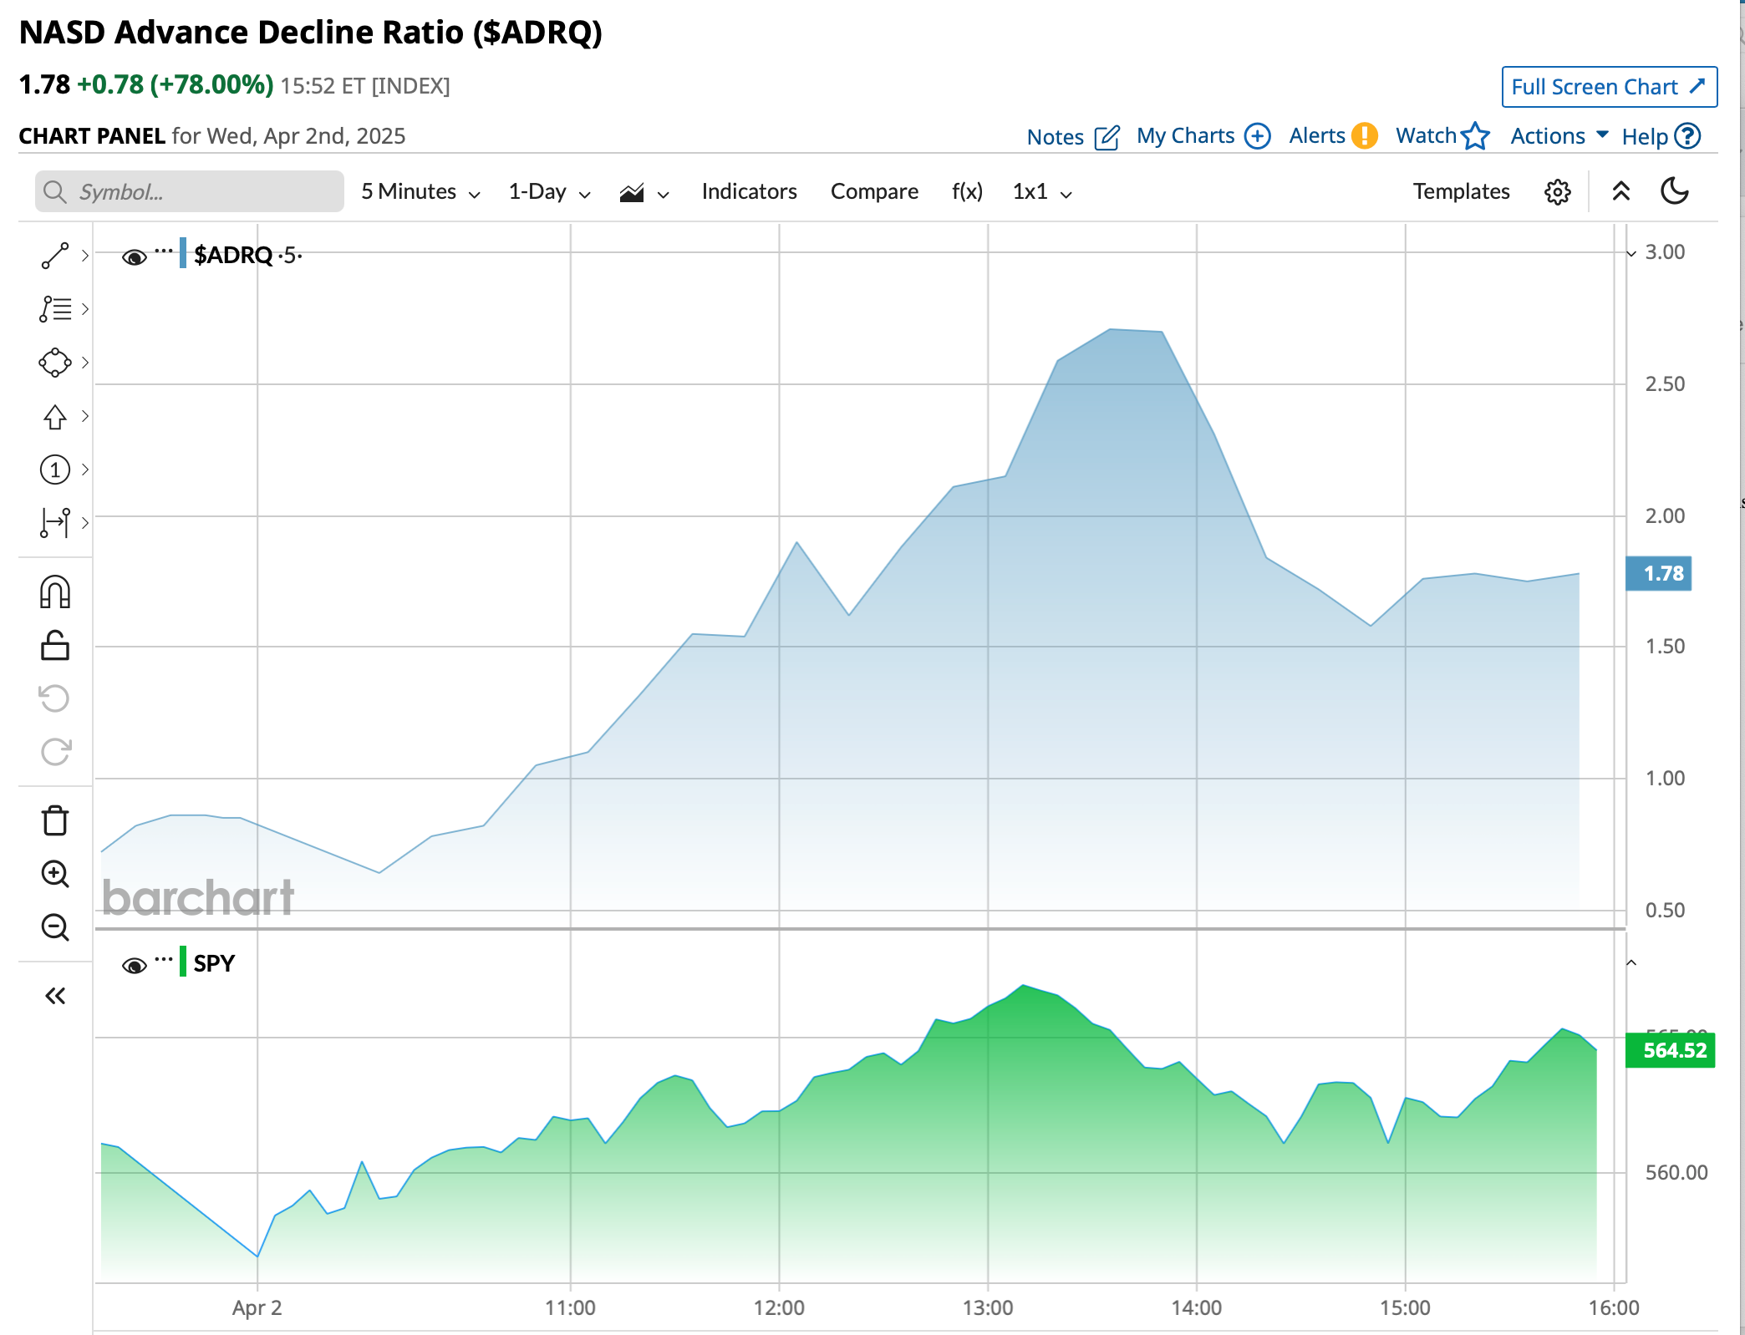This screenshot has height=1335, width=1745.
Task: Hide the SPY pane with eye icon
Action: (x=134, y=966)
